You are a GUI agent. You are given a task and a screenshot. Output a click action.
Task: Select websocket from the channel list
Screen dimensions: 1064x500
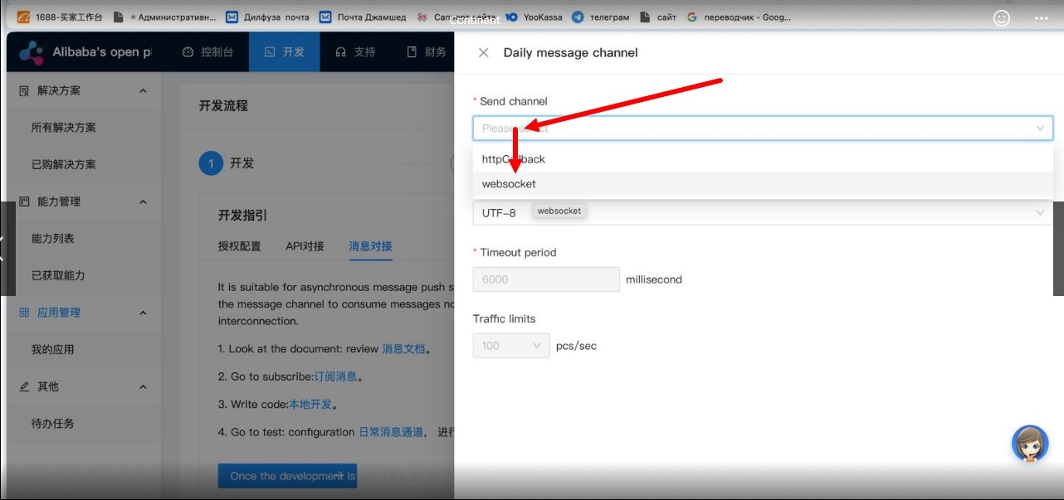[509, 184]
